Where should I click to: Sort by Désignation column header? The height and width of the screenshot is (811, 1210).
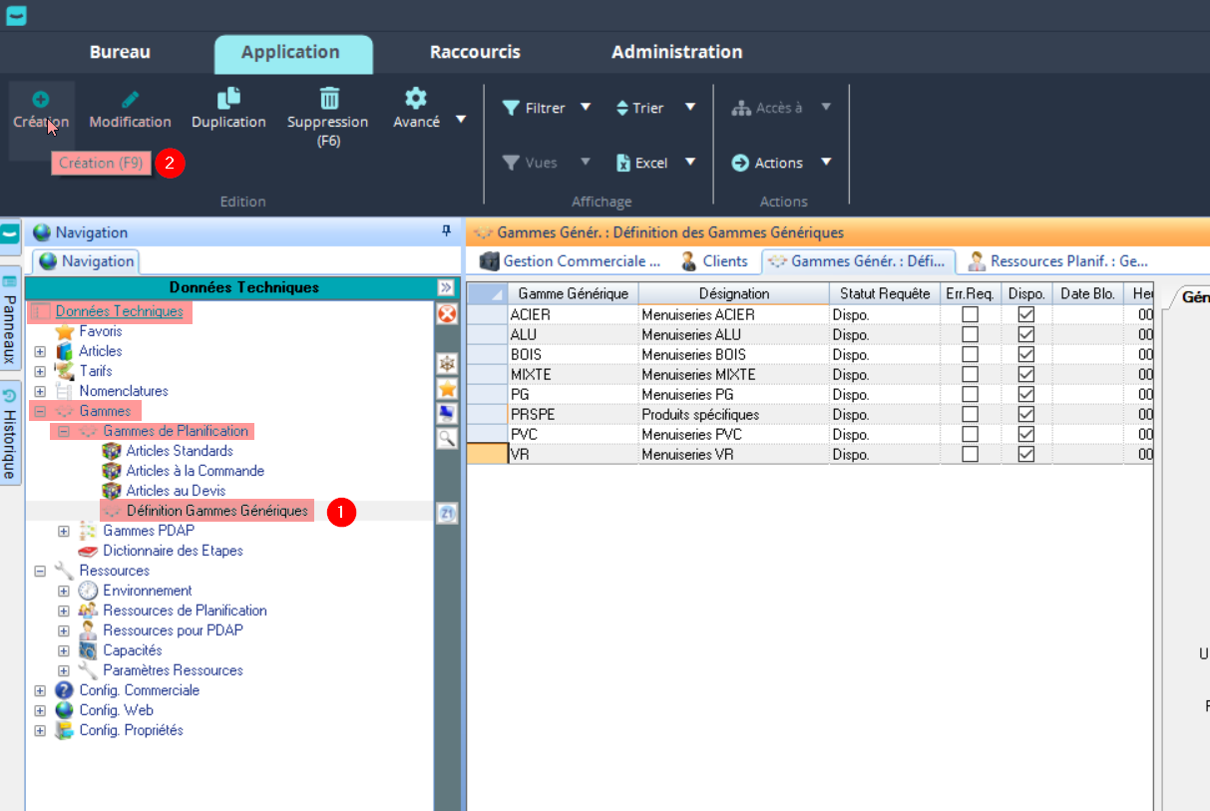point(733,293)
